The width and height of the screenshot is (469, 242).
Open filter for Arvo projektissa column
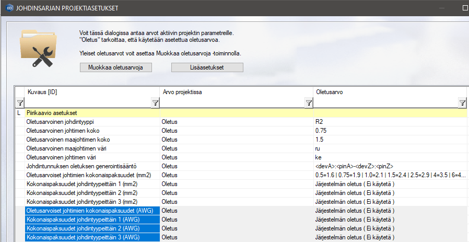[309, 103]
